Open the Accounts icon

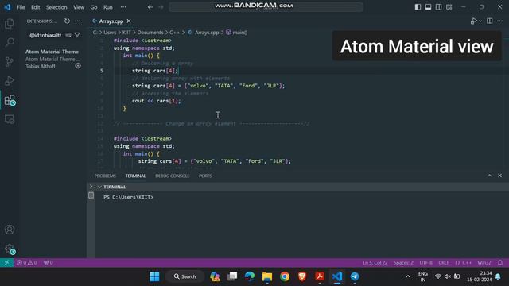tap(10, 230)
